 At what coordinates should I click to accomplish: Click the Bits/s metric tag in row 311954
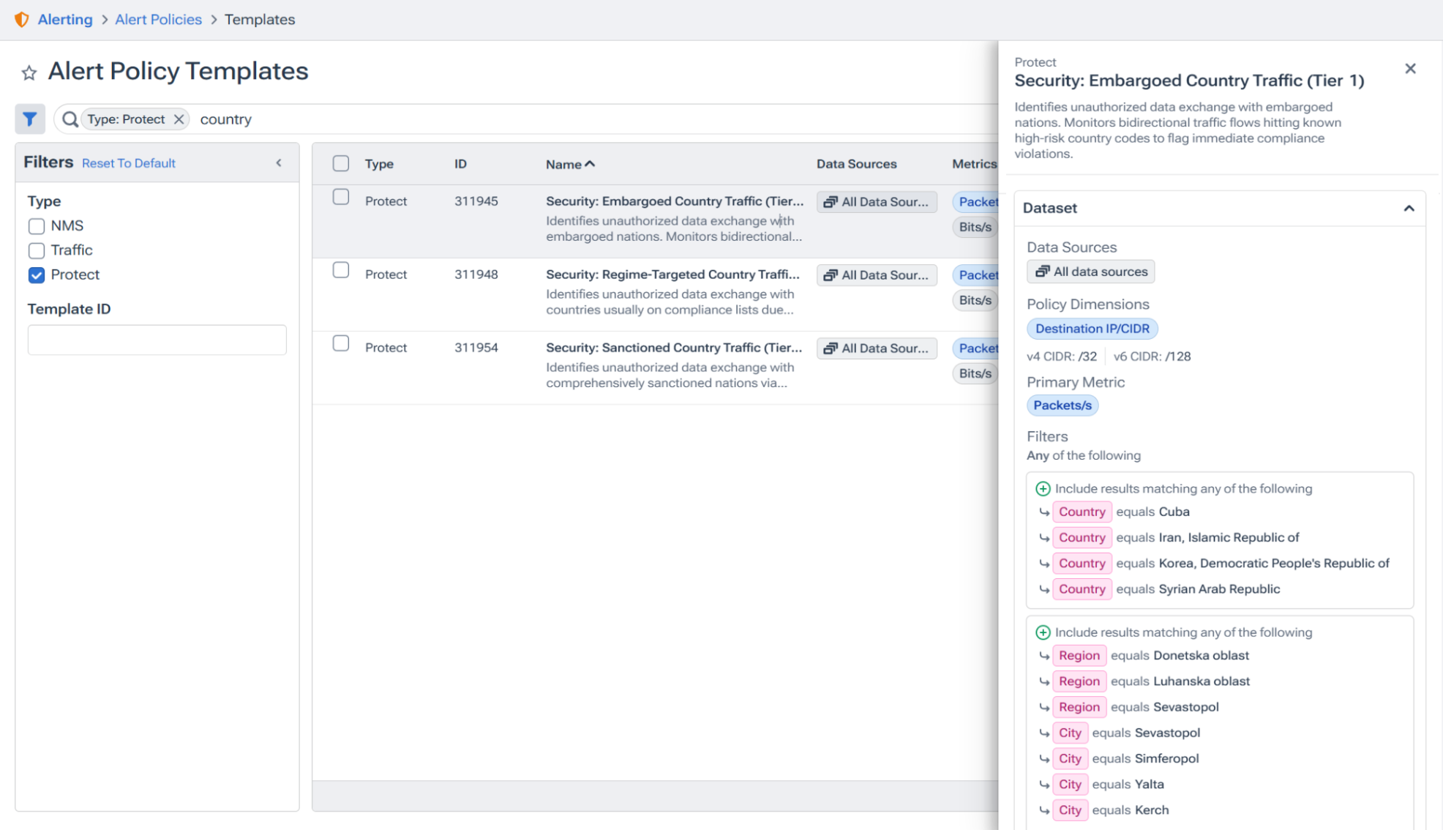[x=975, y=373]
